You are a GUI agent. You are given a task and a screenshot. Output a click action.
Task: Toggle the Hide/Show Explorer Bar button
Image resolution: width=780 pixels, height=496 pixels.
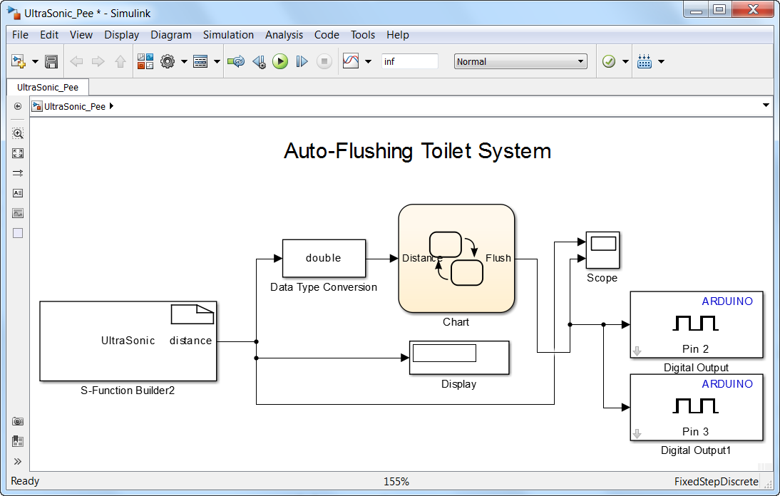(x=18, y=106)
